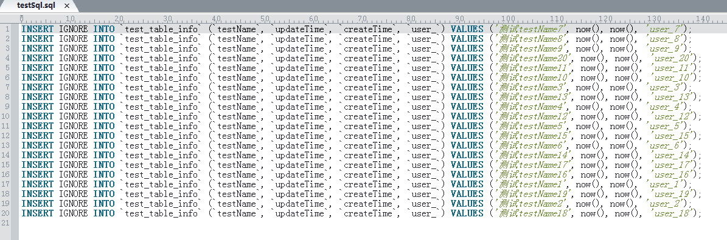
Task: Click VALUES keyword on line 19
Action: coord(467,204)
